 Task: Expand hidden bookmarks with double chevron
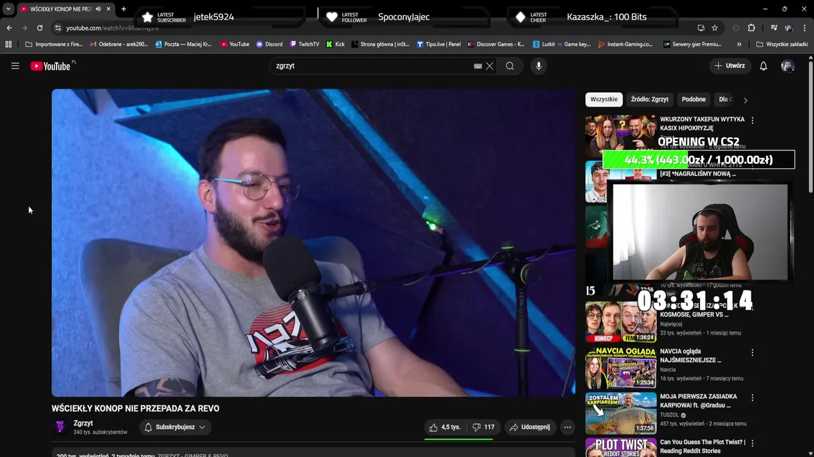[x=739, y=44]
